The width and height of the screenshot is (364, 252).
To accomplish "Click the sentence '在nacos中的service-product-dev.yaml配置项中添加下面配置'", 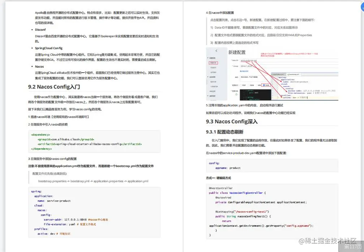I will [246, 153].
